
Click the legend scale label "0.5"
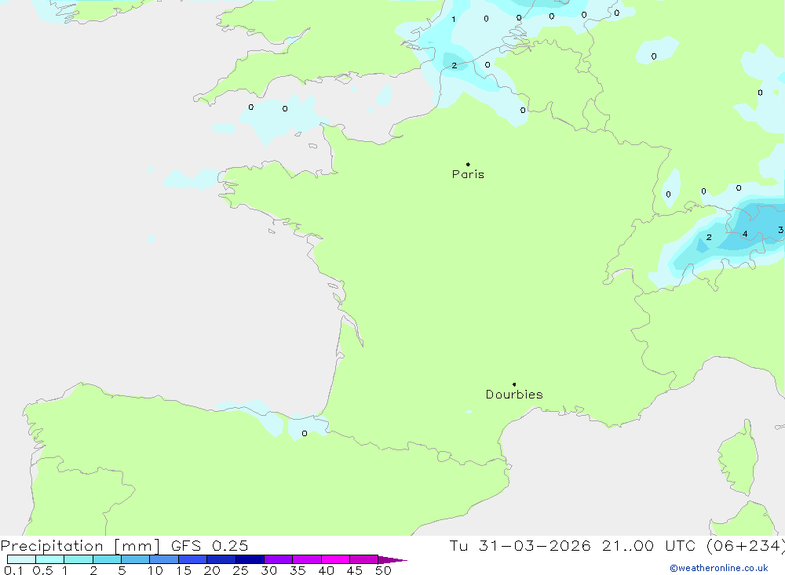point(42,570)
